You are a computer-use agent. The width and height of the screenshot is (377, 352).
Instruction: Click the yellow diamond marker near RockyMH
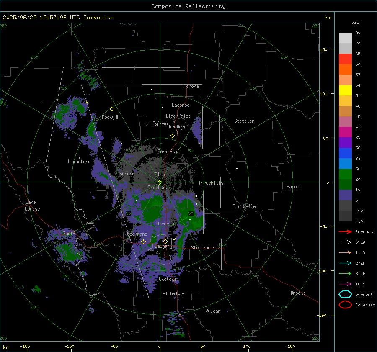pos(112,109)
